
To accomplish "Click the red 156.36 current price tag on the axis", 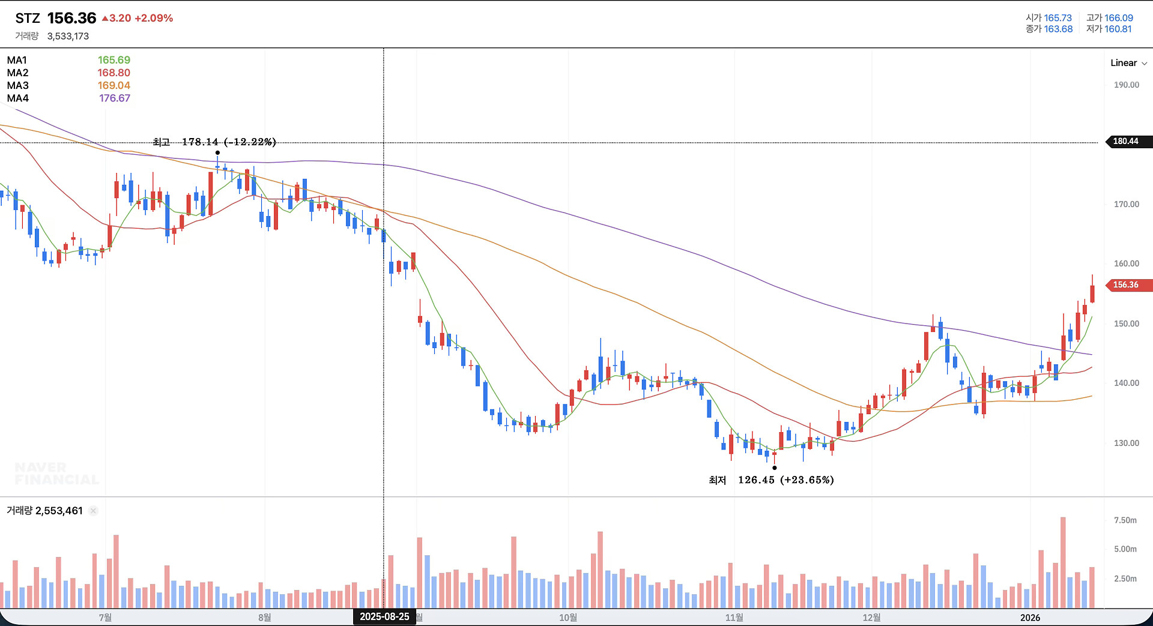I will 1128,285.
